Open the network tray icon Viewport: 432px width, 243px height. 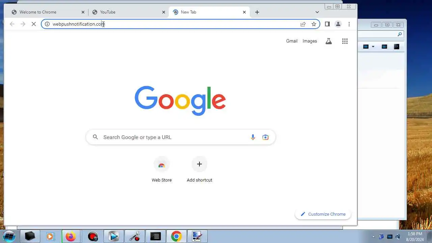390,237
